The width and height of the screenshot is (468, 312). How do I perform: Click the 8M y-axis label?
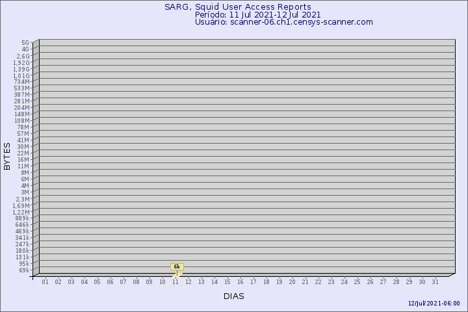25,172
